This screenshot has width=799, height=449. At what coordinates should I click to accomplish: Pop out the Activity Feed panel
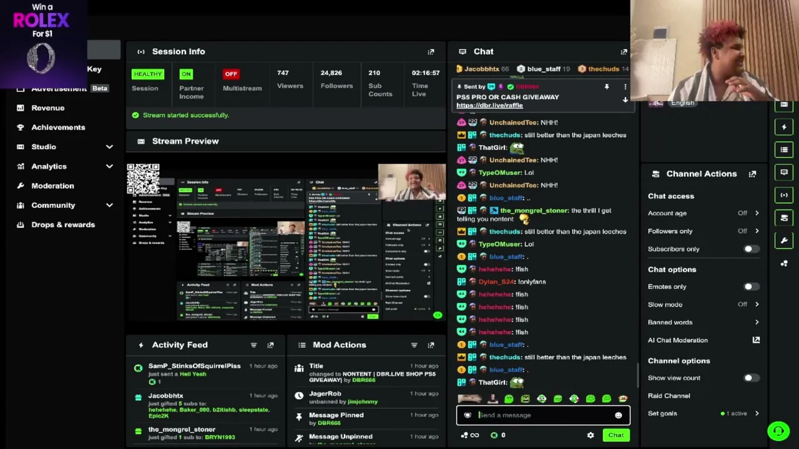point(270,345)
